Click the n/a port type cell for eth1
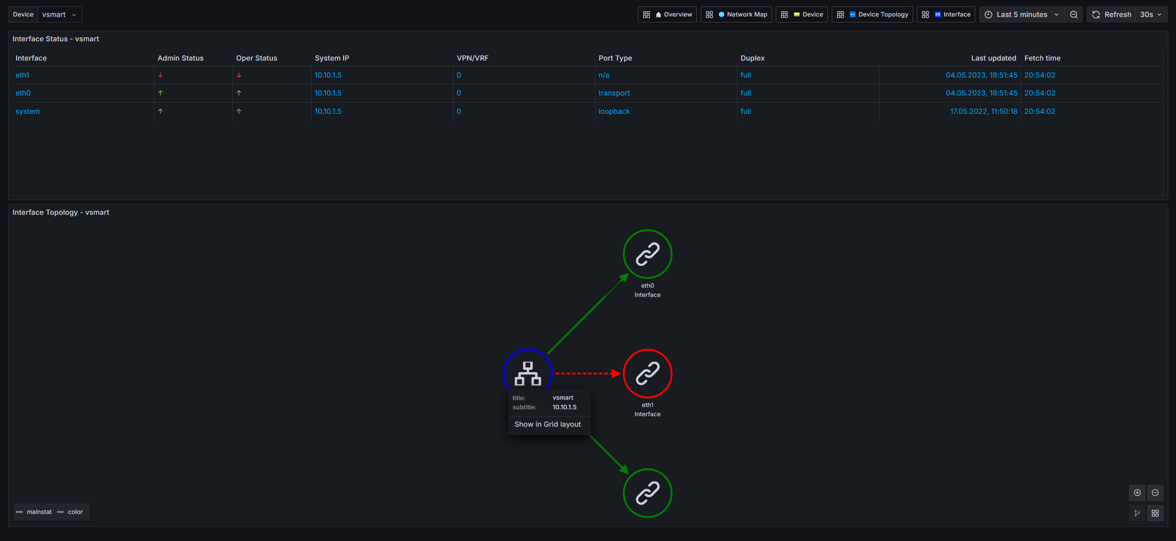This screenshot has width=1176, height=541. [x=604, y=75]
